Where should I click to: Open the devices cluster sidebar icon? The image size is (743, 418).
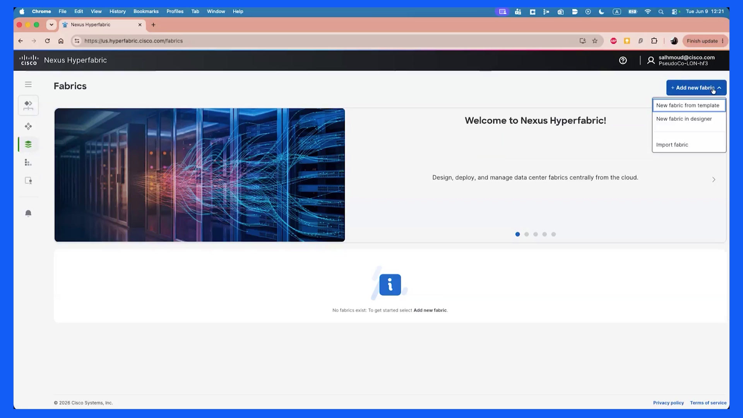28,126
